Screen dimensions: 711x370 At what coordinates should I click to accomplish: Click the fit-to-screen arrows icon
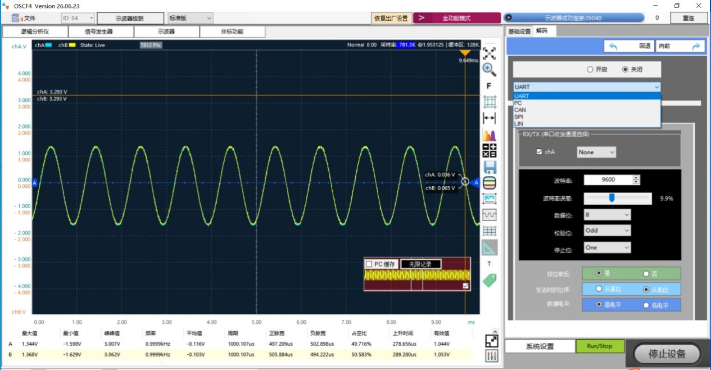pyautogui.click(x=490, y=53)
